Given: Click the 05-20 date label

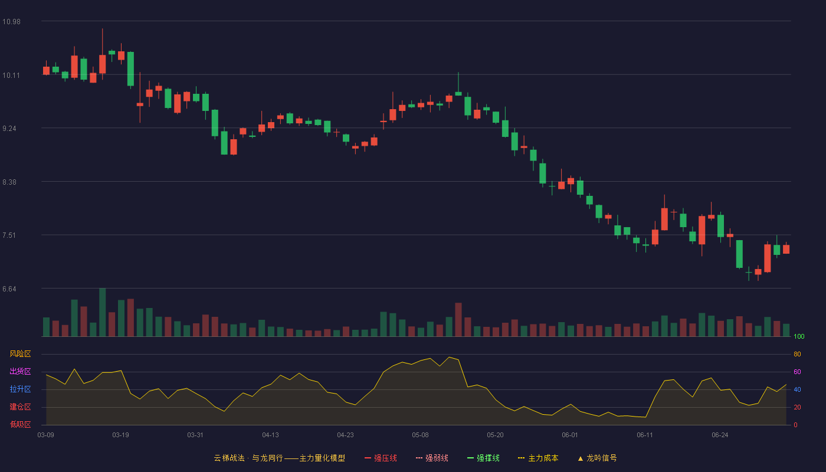Looking at the screenshot, I should 495,435.
